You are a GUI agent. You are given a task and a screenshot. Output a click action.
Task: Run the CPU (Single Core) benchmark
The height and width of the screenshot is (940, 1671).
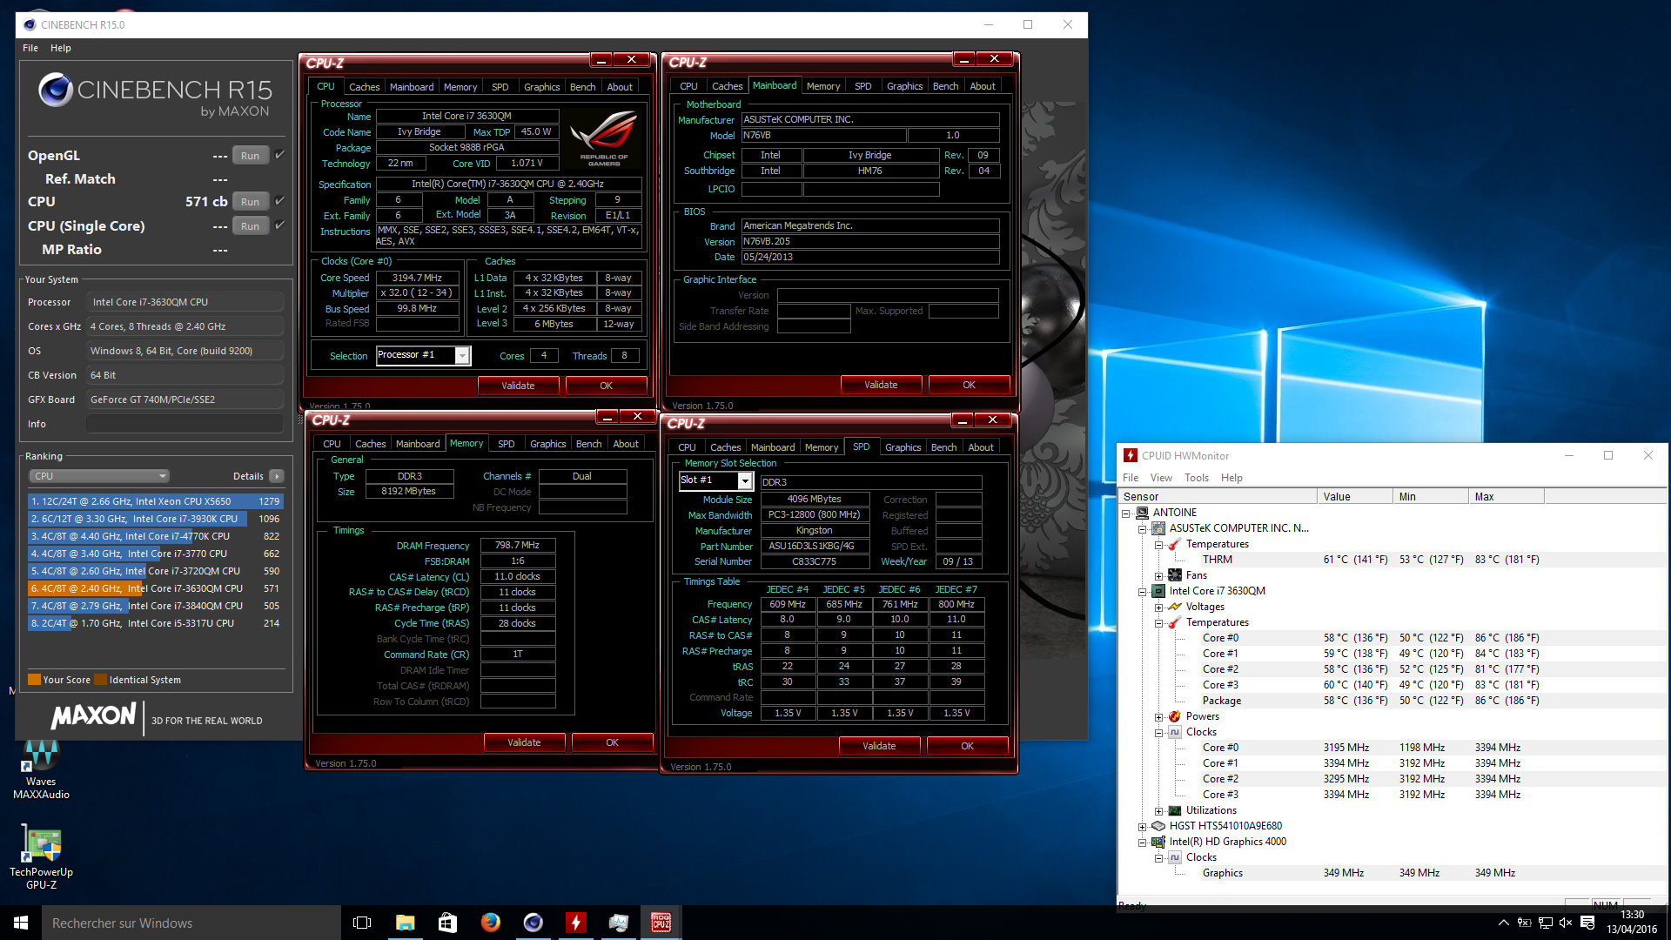pos(251,226)
